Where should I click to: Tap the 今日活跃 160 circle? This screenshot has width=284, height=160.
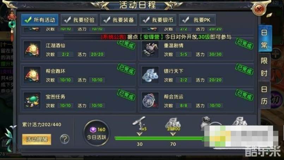click(x=97, y=133)
